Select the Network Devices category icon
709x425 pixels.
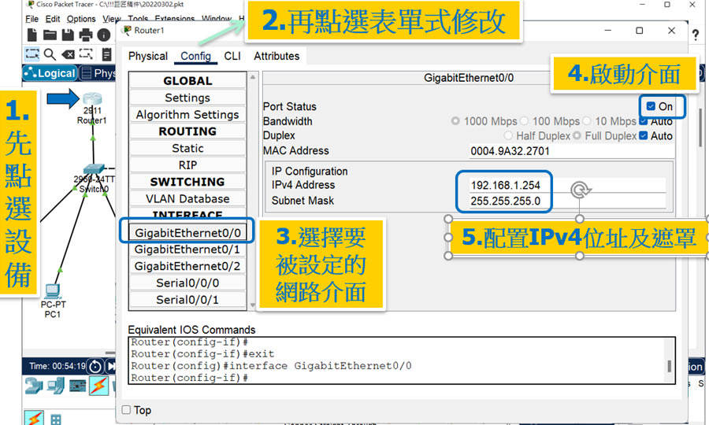click(x=33, y=386)
